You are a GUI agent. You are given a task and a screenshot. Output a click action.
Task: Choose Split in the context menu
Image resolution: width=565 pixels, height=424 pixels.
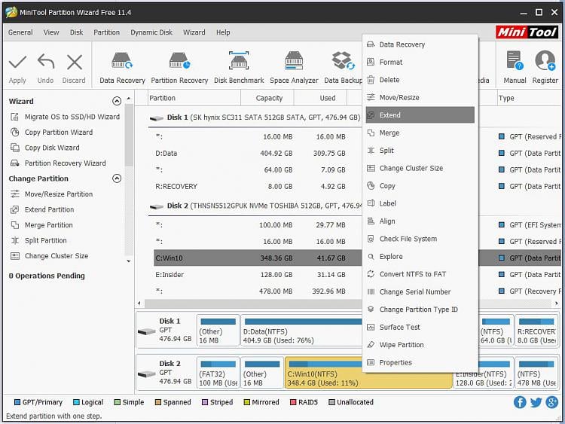point(420,151)
